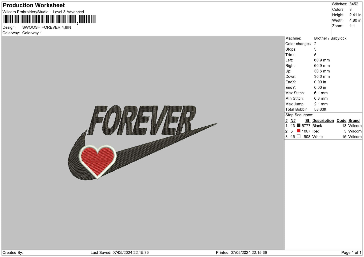364x257 pixels.
Task: Click the 'Stop Sequence:' heading
Action: 299,115
